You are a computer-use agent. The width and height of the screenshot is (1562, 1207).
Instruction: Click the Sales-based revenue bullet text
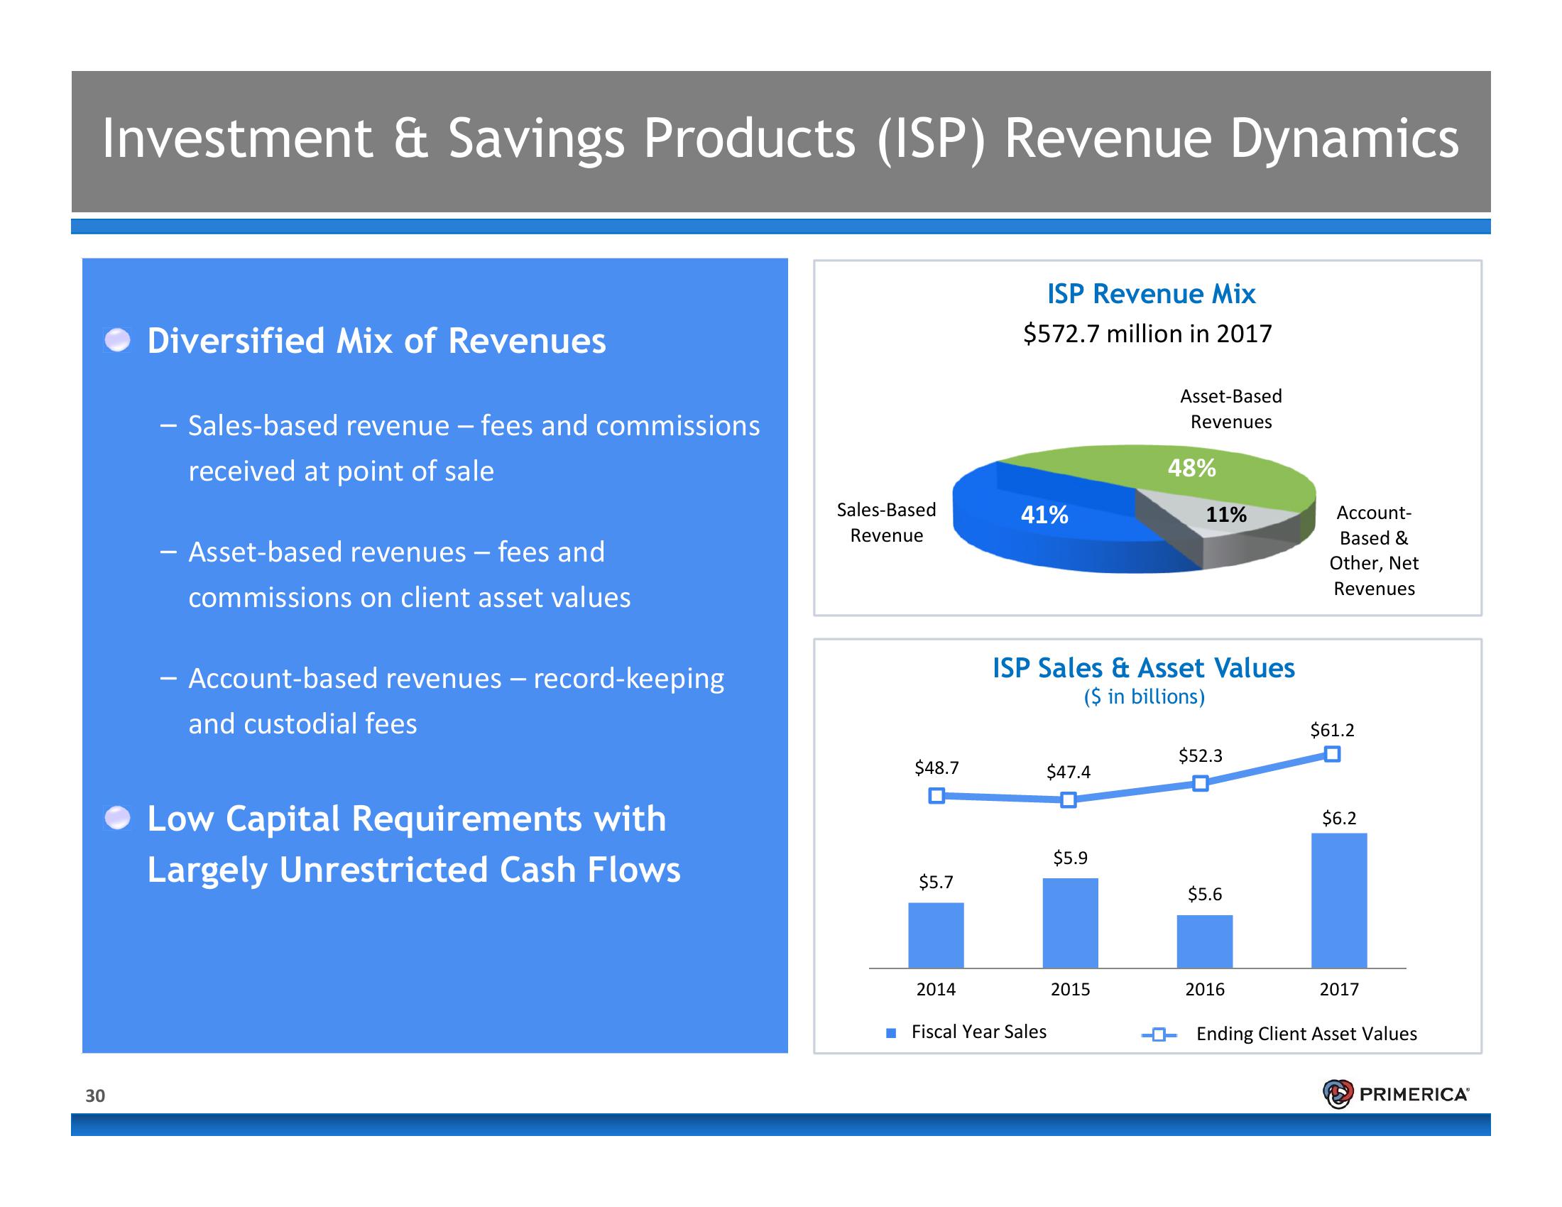pyautogui.click(x=474, y=448)
